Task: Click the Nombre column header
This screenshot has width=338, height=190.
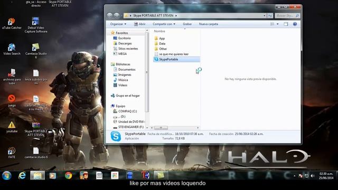Action: tap(159, 31)
